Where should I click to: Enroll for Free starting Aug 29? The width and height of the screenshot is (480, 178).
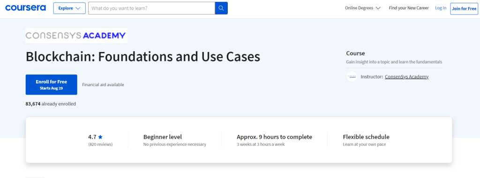tap(52, 85)
